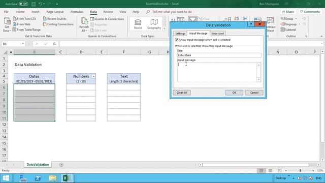Click the zoom slider handle
325x183 pixels.
click(300, 171)
